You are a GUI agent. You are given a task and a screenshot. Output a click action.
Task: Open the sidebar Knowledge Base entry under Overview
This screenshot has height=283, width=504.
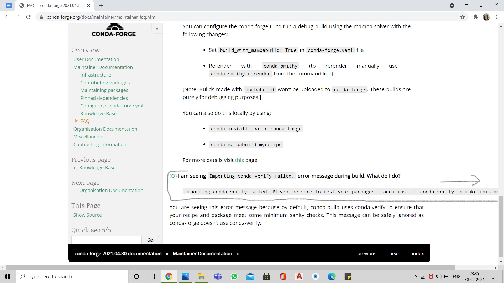[98, 114]
